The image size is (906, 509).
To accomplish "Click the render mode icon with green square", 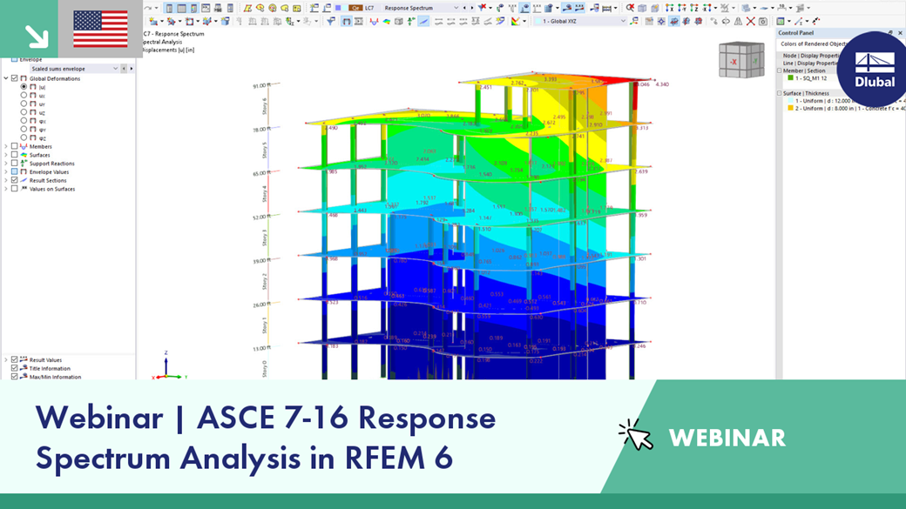I will click(780, 22).
